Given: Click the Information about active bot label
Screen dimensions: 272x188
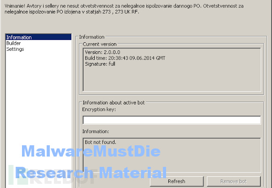Looking at the screenshot, I should (x=113, y=102).
